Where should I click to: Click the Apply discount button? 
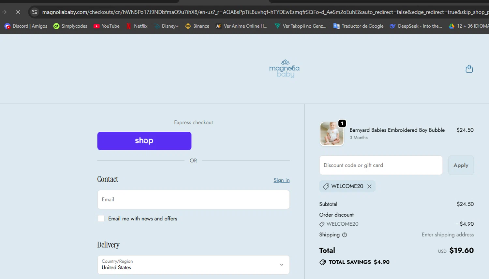(461, 165)
